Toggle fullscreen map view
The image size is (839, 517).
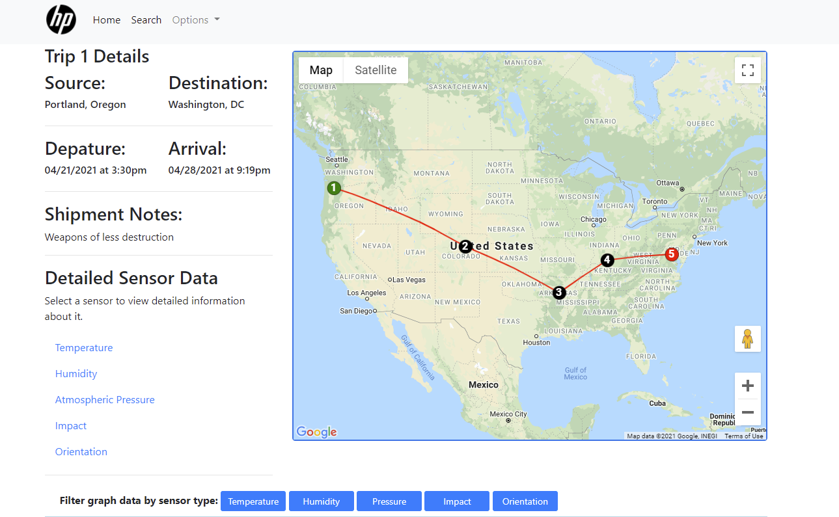747,70
